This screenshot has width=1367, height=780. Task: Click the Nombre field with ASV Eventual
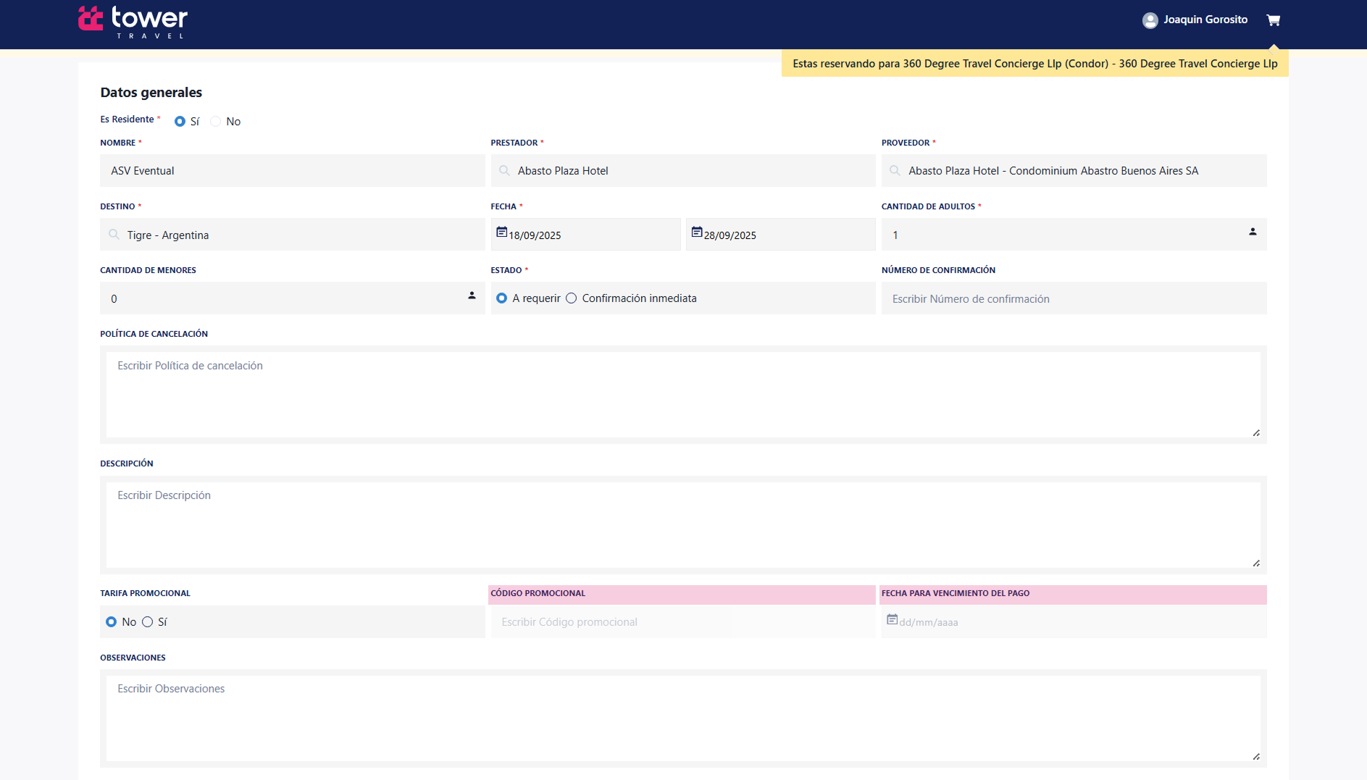292,171
